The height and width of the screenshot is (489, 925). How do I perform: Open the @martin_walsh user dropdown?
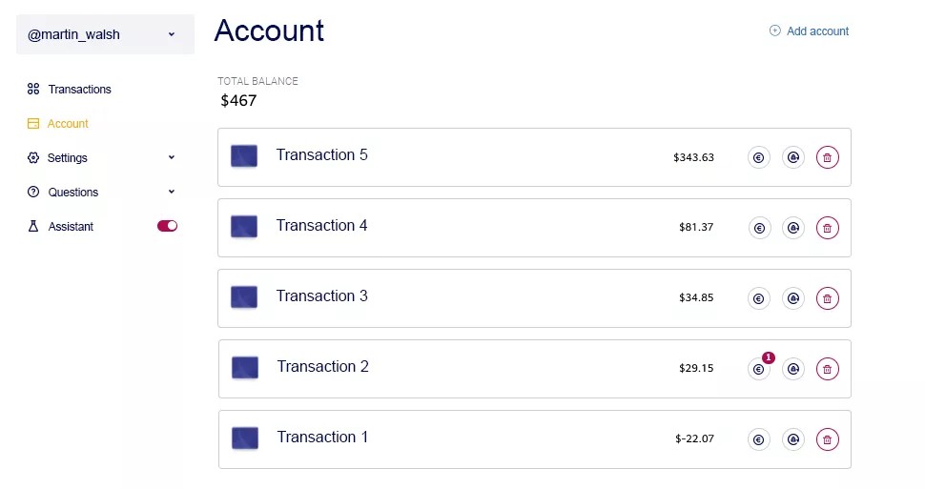point(105,34)
